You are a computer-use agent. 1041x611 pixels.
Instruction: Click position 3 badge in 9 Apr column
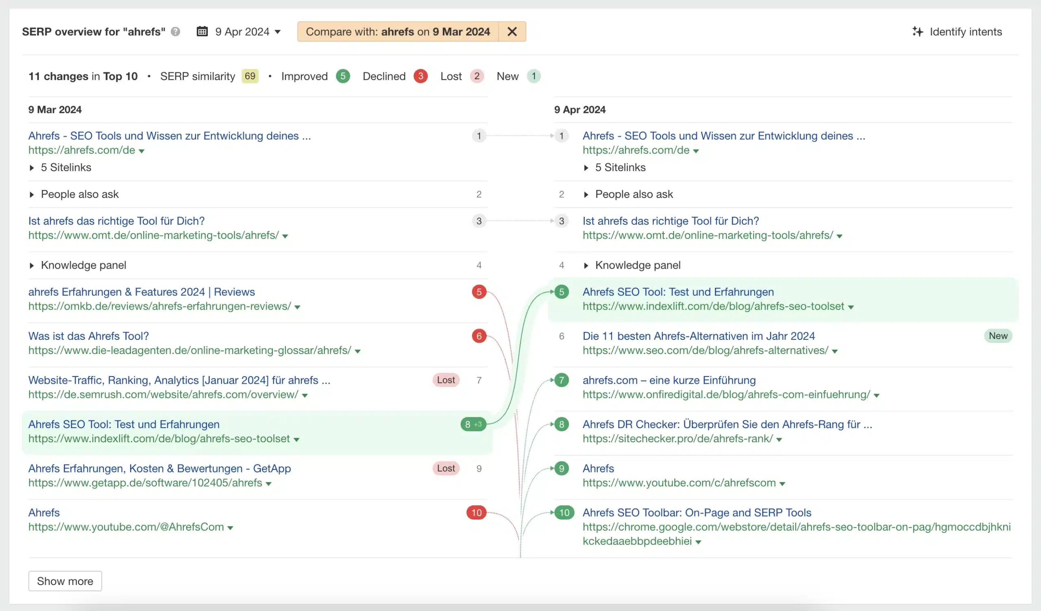(562, 221)
